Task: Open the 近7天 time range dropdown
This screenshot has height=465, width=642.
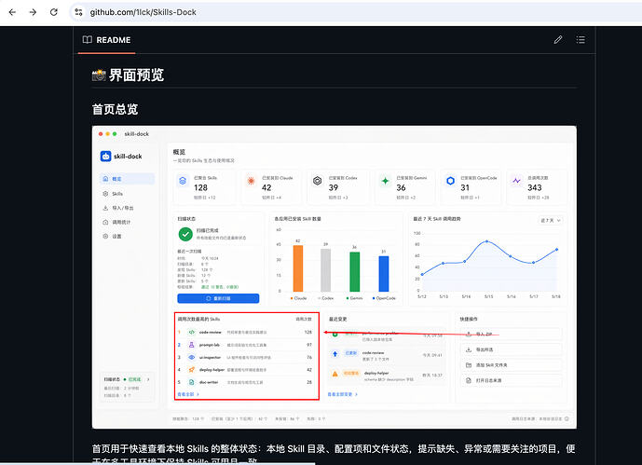Action: click(x=551, y=220)
